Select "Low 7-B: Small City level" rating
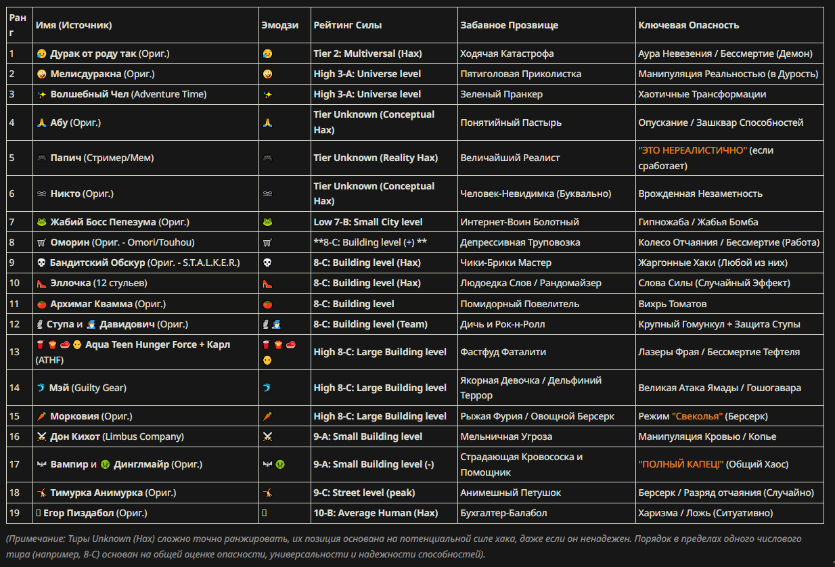 368,222
